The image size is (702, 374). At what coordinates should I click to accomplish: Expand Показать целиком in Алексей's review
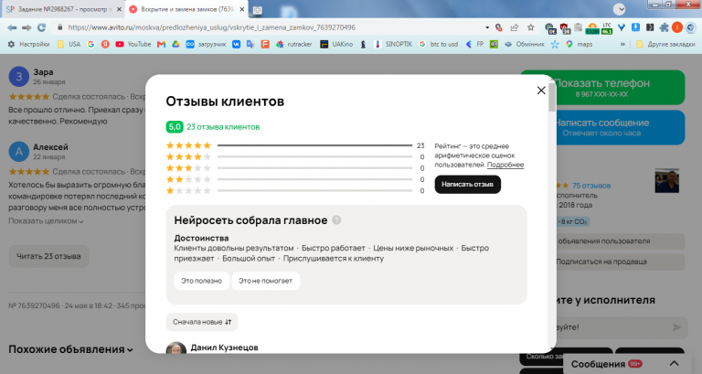point(46,220)
